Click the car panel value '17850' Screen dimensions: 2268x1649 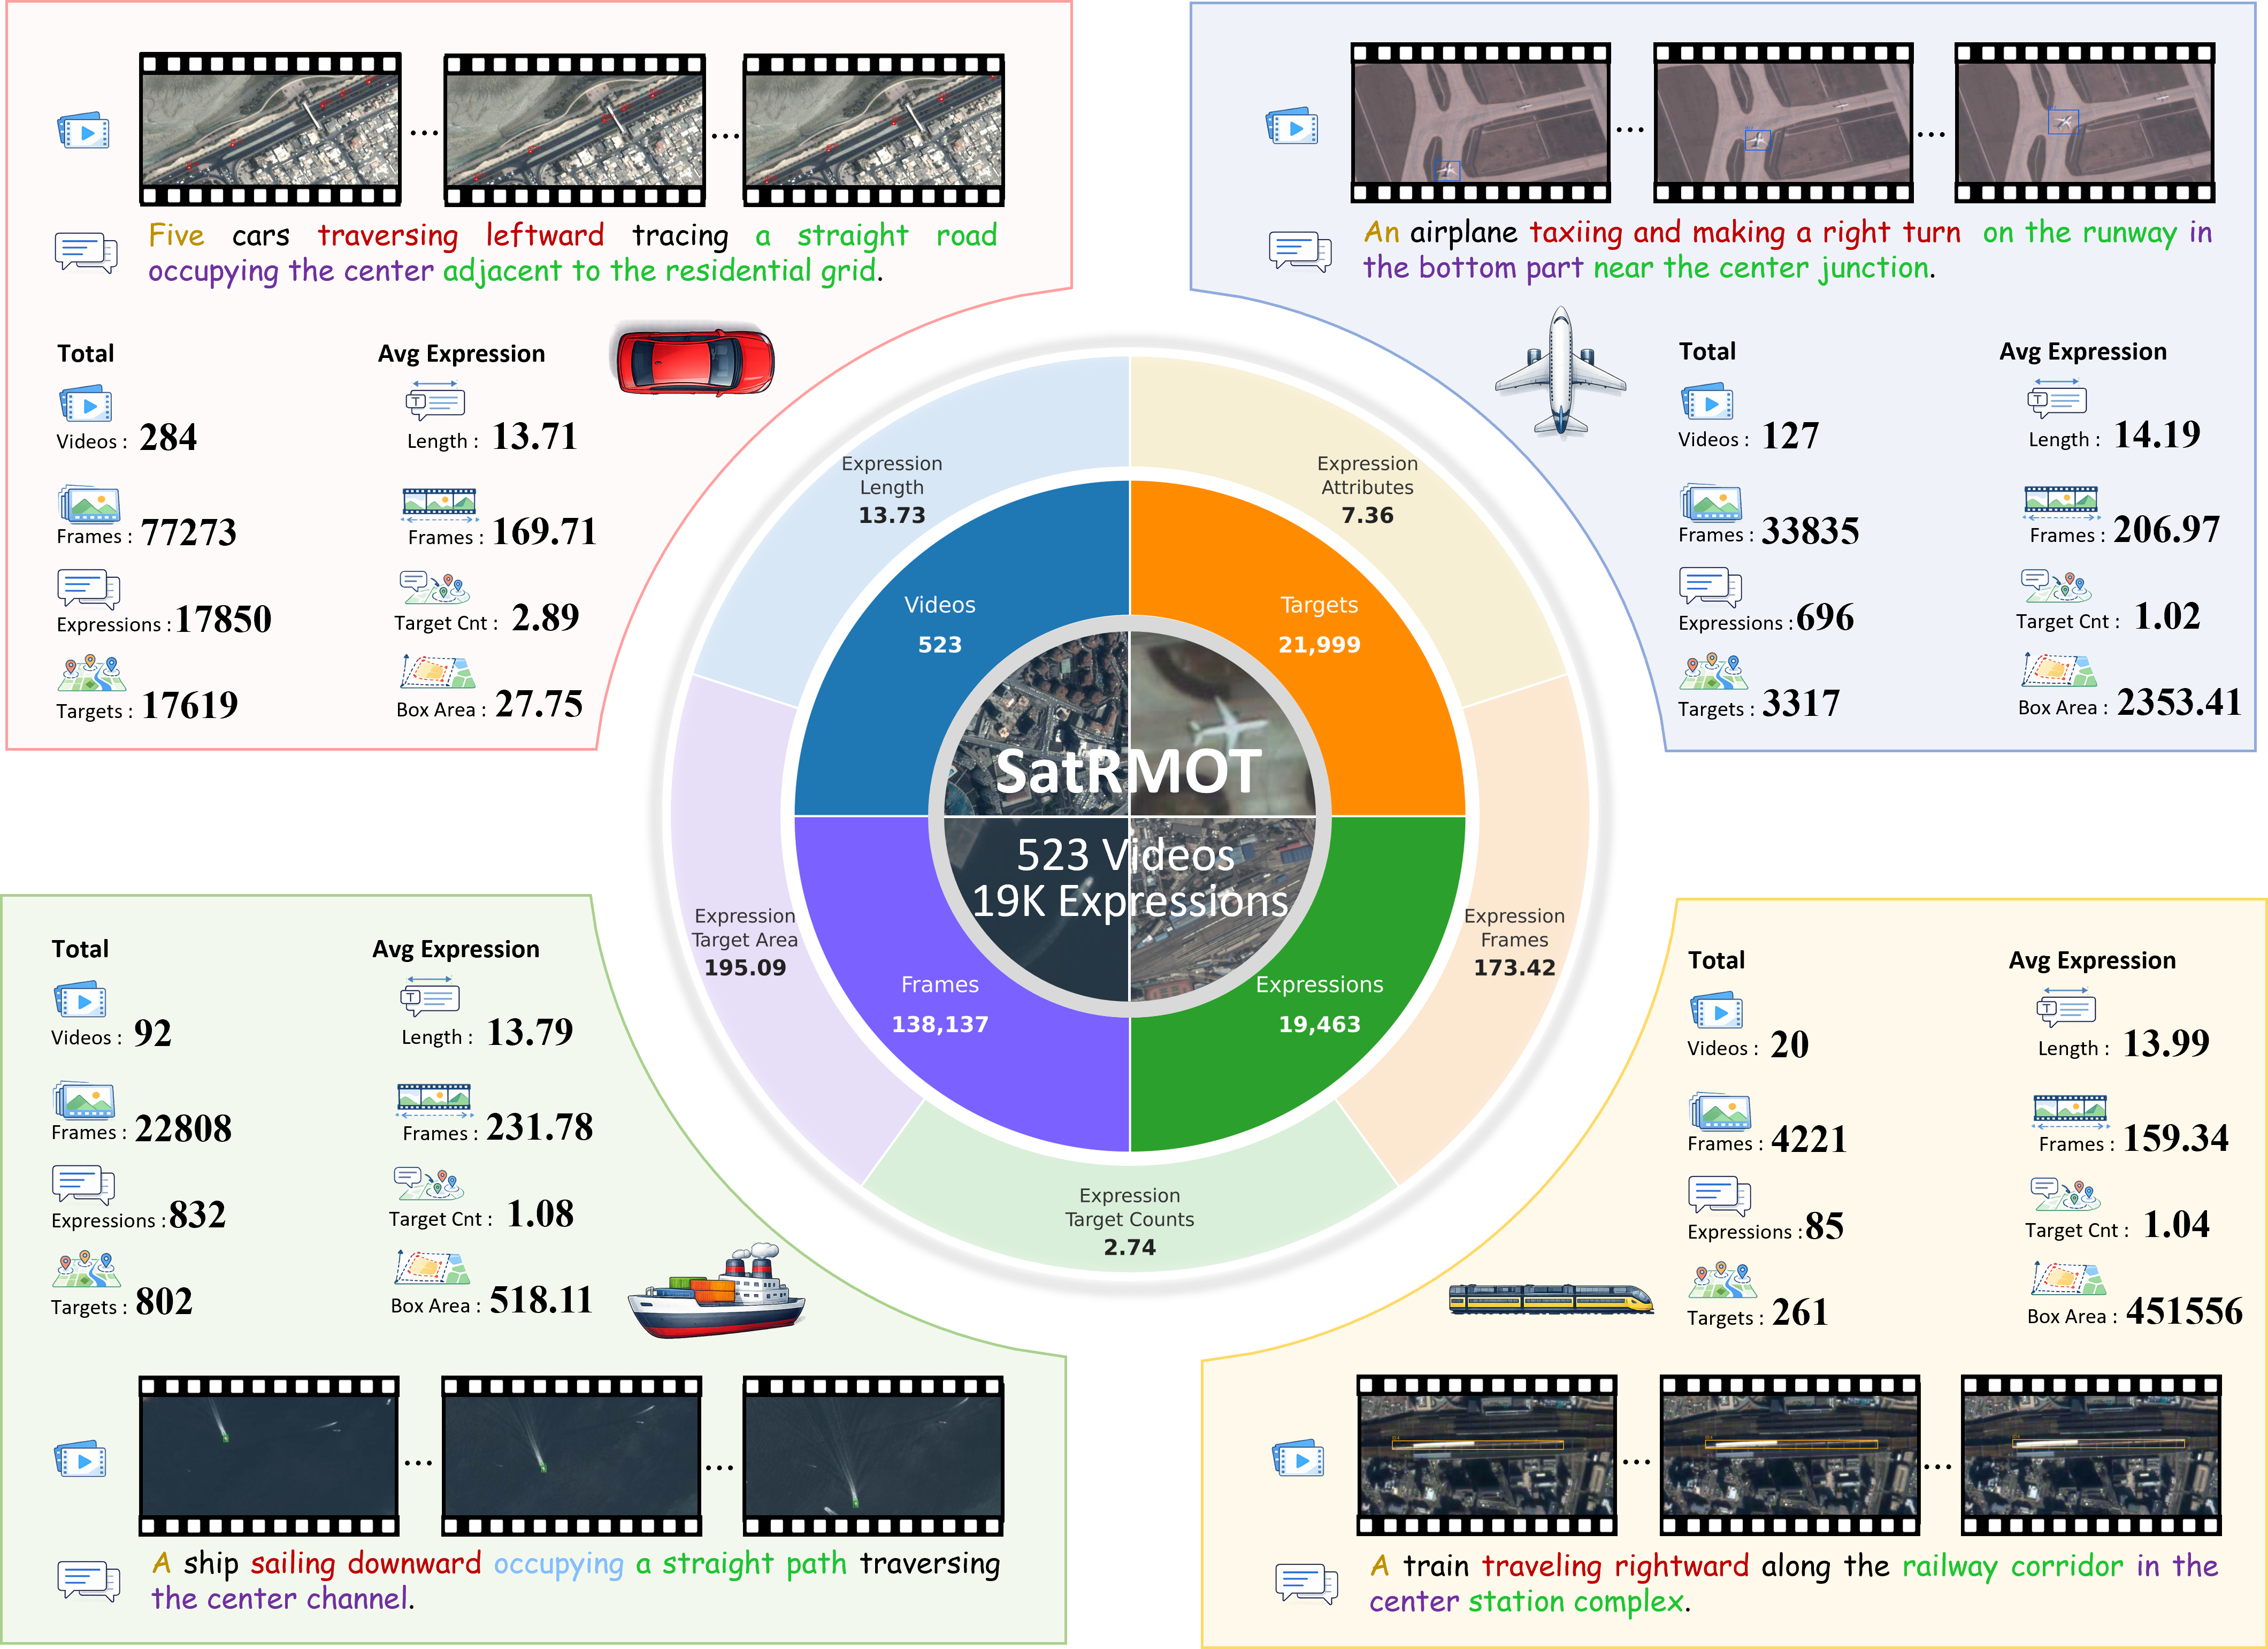(x=224, y=619)
